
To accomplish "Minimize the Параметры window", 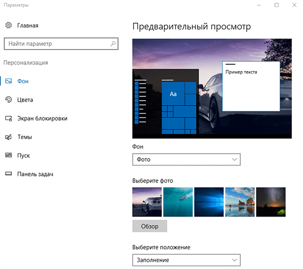I will click(259, 5).
